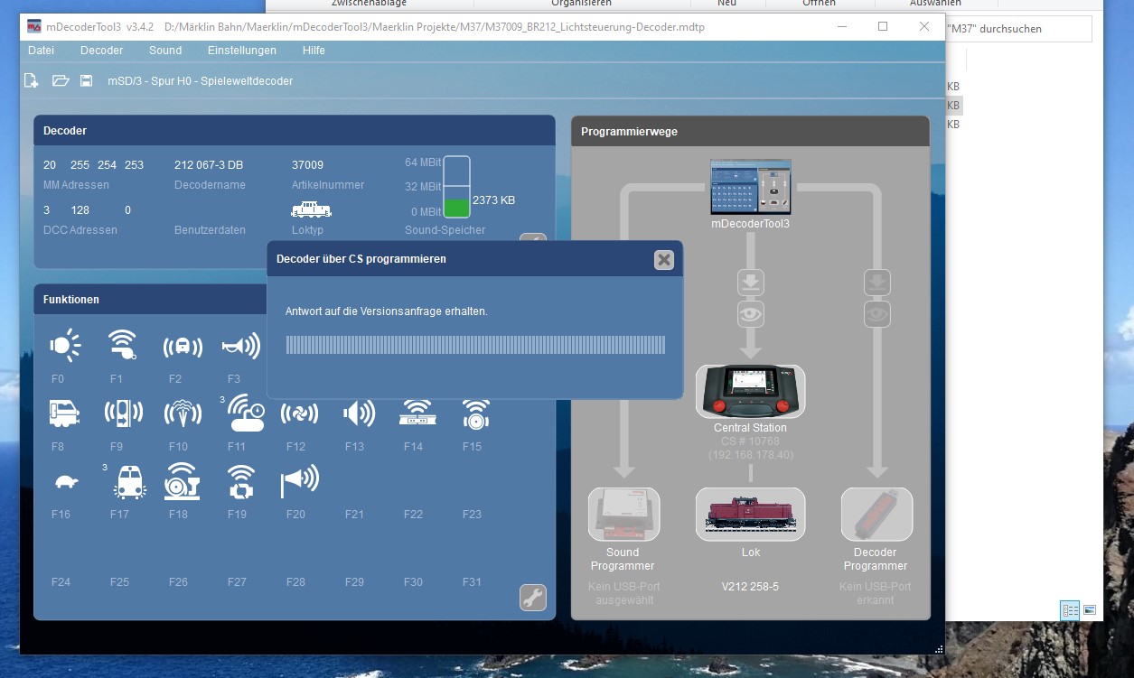
Task: Open the Einstellungen menu
Action: pos(241,51)
